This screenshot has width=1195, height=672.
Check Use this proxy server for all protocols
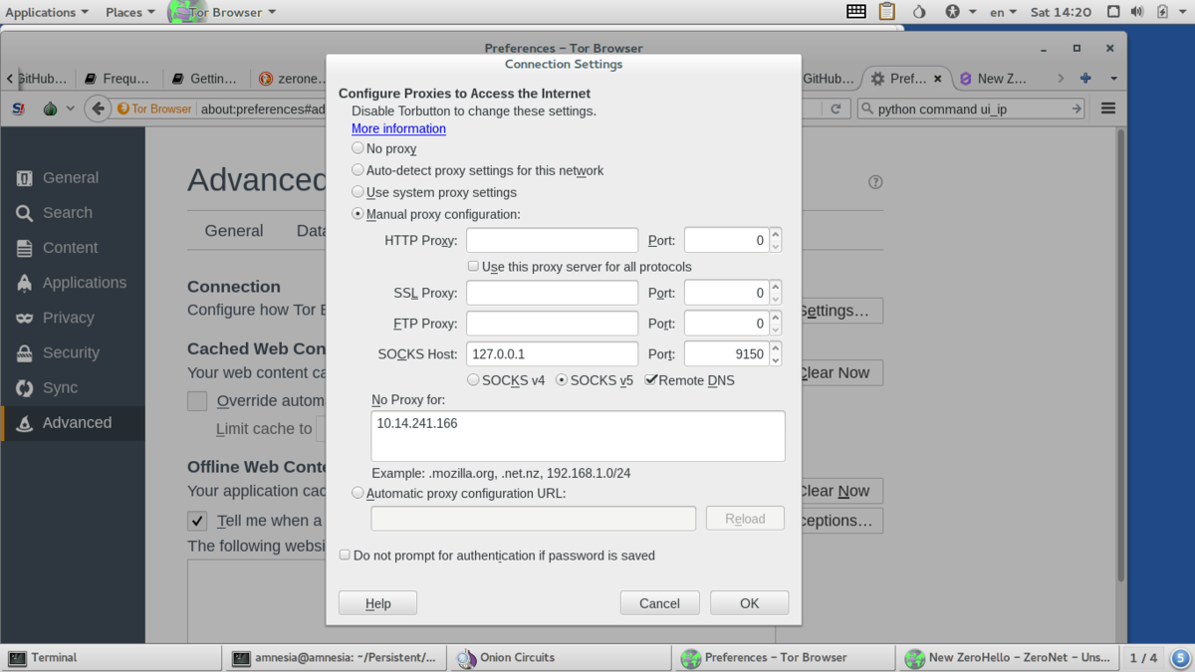(x=473, y=266)
